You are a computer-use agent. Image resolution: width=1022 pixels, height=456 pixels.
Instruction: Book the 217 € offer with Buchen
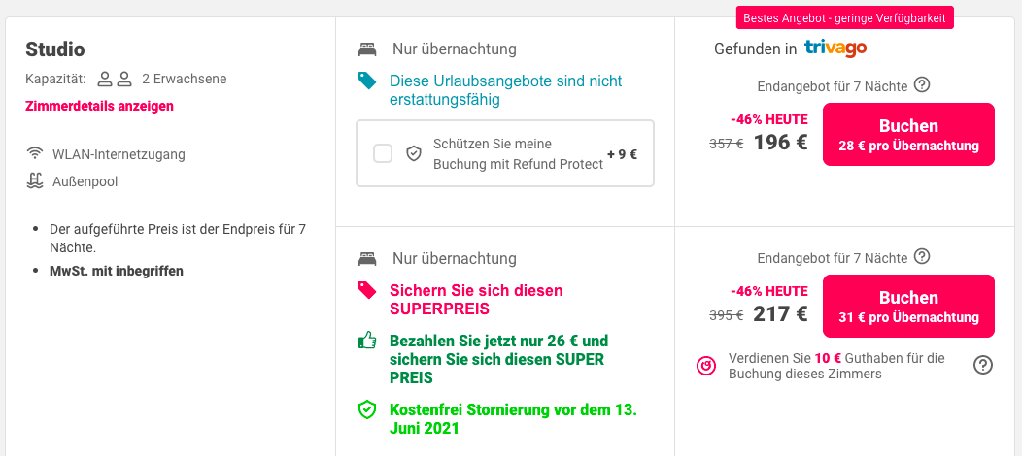(x=908, y=307)
